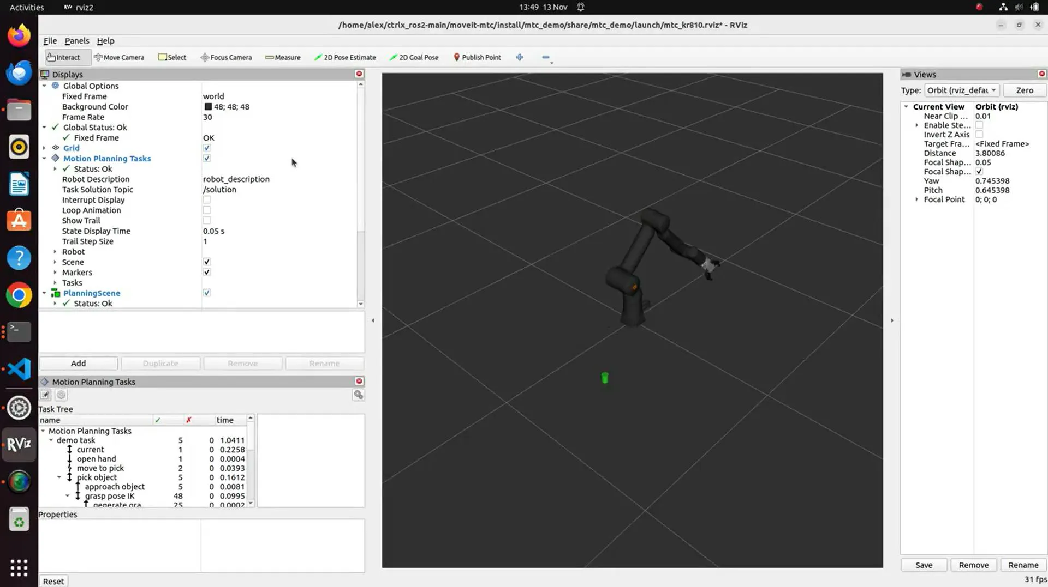The height and width of the screenshot is (587, 1048).
Task: Pick the Measure tool
Action: click(x=283, y=57)
